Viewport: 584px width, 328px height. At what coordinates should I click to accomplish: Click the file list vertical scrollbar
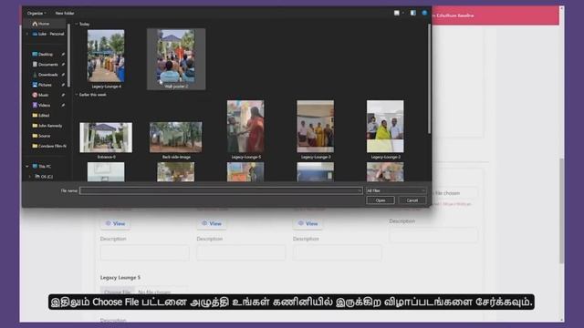coord(429,79)
